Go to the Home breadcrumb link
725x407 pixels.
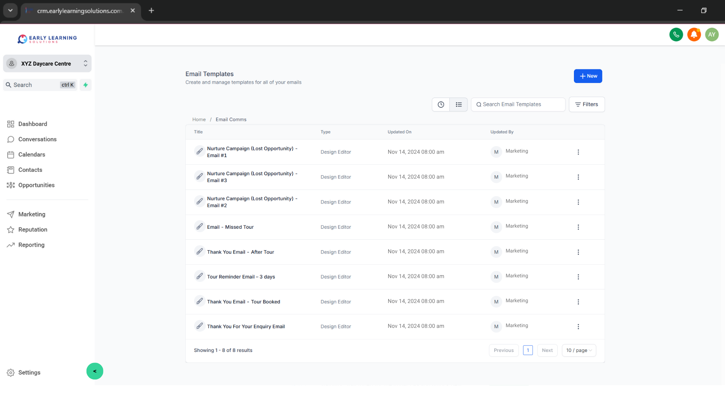[199, 119]
